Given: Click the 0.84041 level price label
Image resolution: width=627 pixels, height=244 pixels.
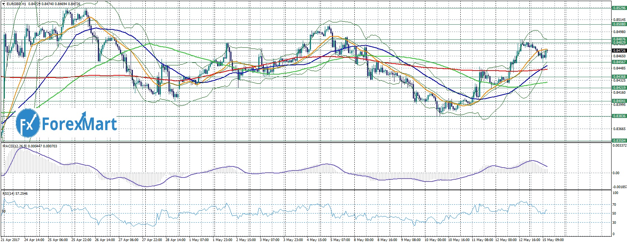Looking at the screenshot, I should (x=619, y=101).
